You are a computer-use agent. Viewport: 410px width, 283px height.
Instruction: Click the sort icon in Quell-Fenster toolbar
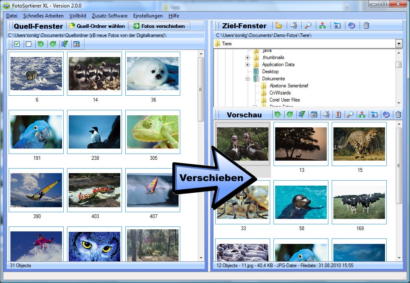tap(65, 44)
